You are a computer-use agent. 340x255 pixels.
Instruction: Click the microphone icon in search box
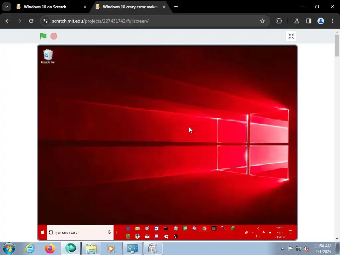point(110,232)
